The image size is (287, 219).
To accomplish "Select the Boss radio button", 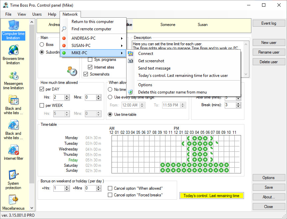I will pos(42,45).
